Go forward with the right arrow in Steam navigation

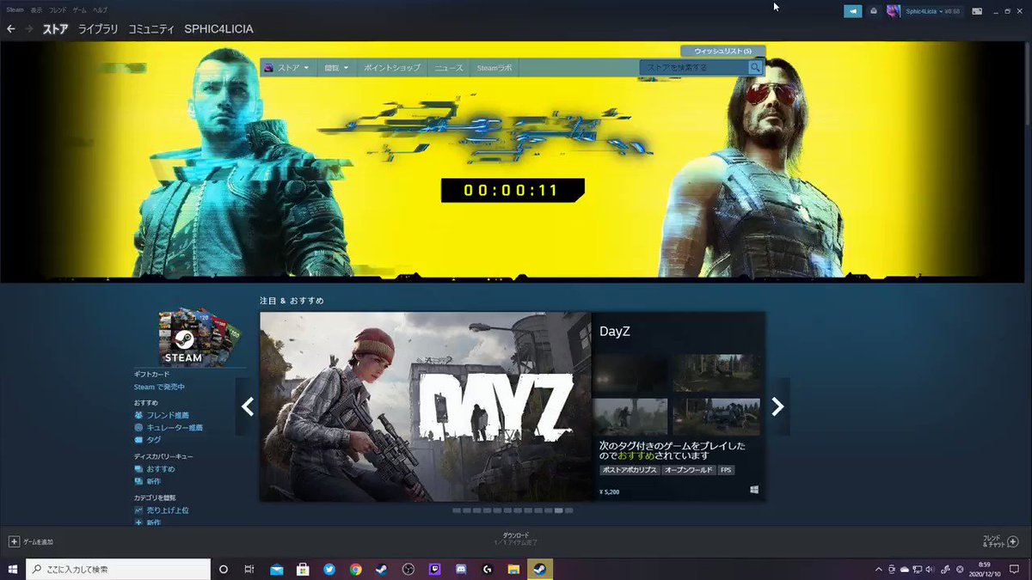[29, 29]
